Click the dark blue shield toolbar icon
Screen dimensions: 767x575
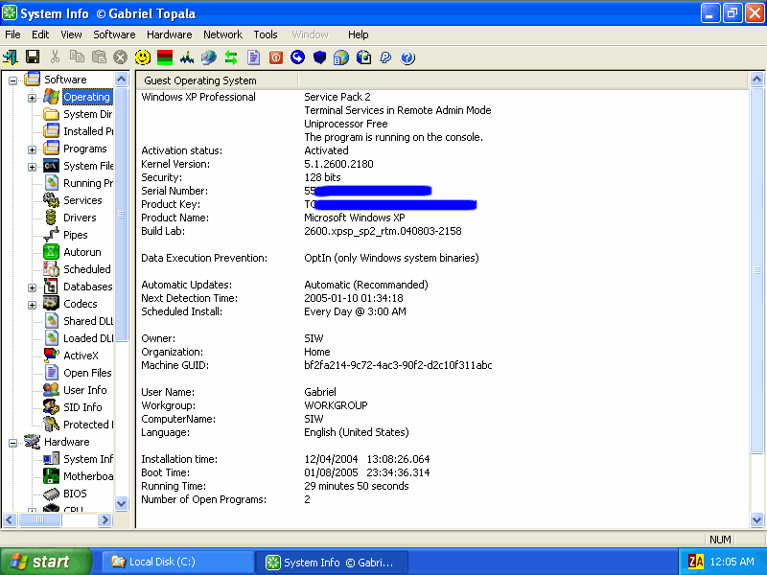click(x=319, y=57)
